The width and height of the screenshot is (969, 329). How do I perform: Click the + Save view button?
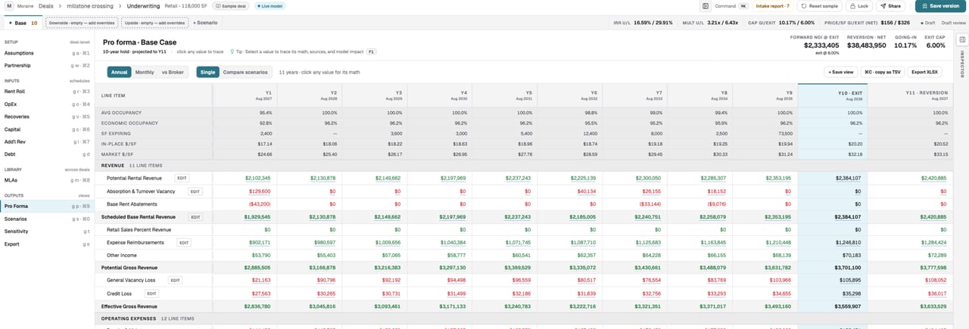(840, 72)
